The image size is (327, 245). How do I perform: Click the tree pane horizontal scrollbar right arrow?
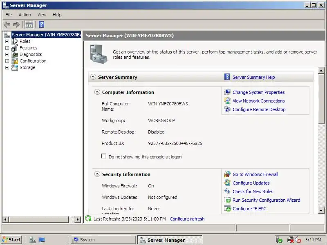point(78,219)
